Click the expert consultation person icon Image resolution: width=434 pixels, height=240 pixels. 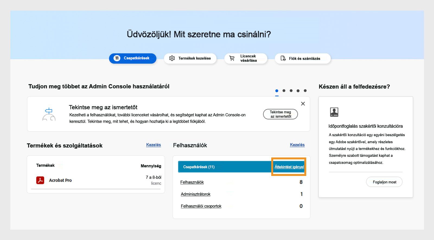[334, 112]
